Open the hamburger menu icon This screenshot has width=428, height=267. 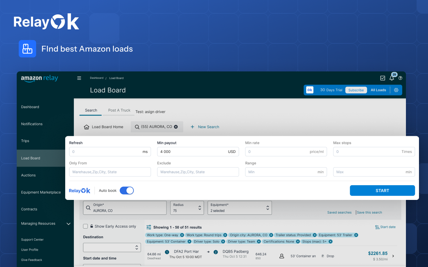click(x=79, y=78)
